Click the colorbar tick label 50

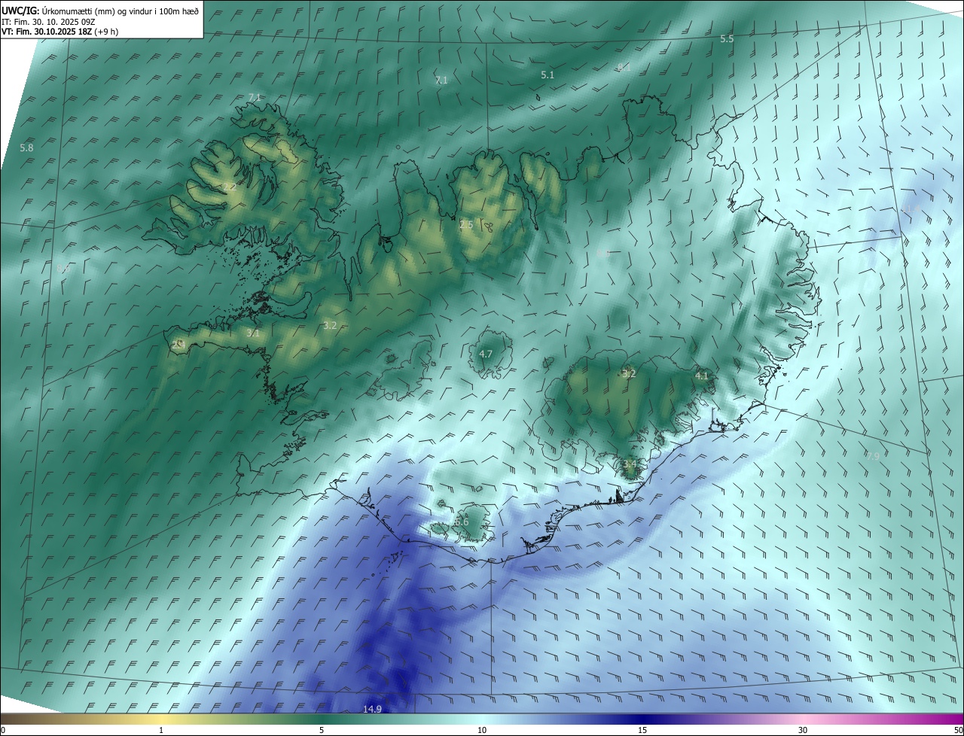coord(958,730)
